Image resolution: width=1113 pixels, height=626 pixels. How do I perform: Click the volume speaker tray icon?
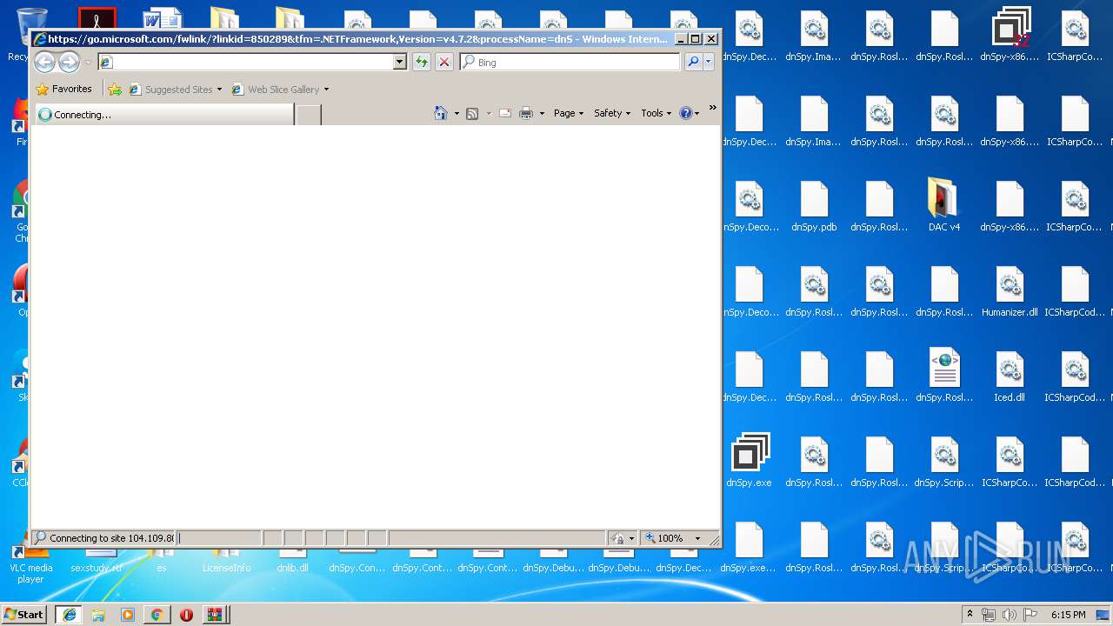(1008, 615)
